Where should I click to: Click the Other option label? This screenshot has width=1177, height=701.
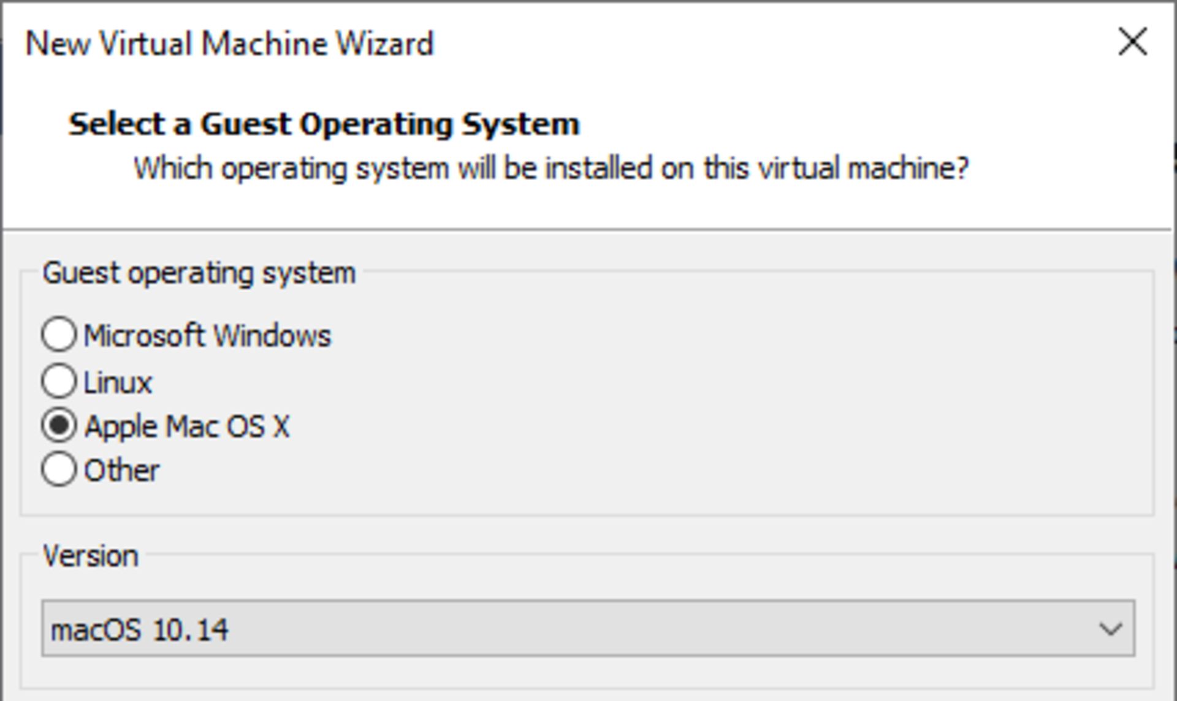point(121,471)
